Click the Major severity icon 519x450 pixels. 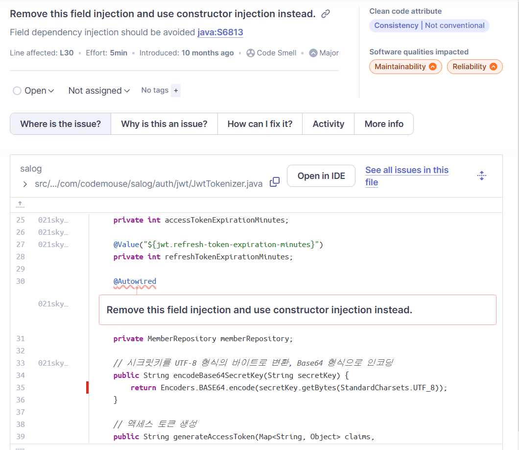[x=313, y=53]
